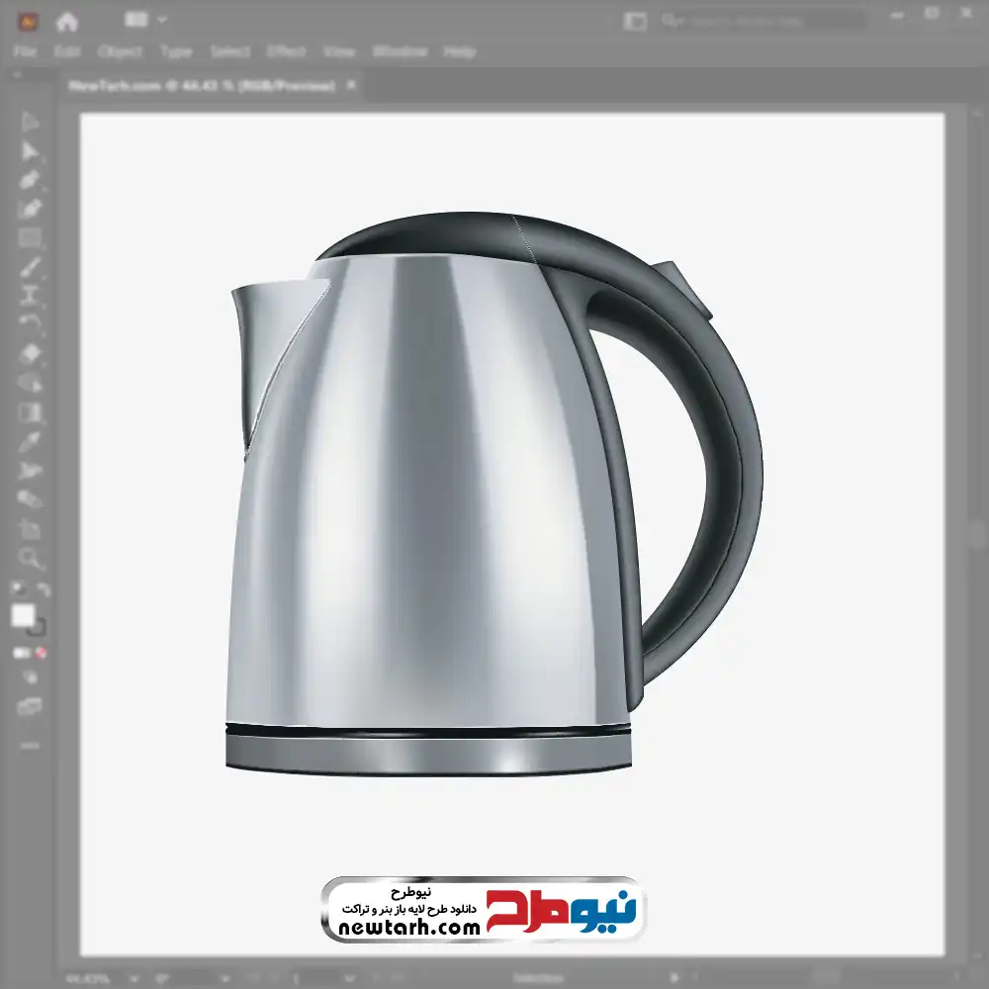This screenshot has height=989, width=989.
Task: Click the search field in the top bar
Action: click(x=762, y=21)
